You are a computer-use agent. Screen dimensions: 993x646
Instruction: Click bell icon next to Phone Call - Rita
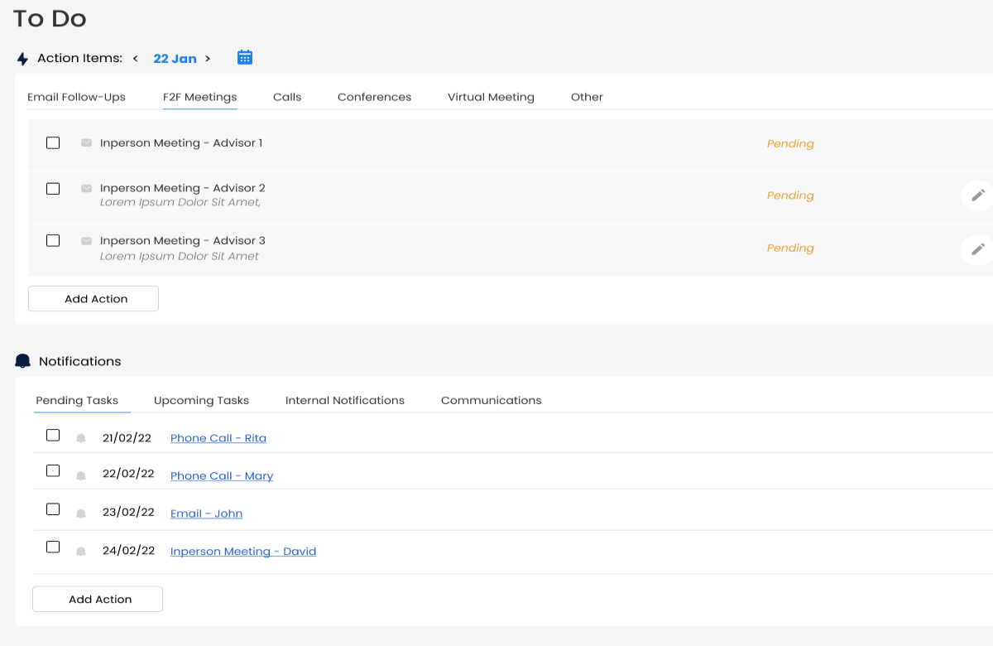click(81, 438)
